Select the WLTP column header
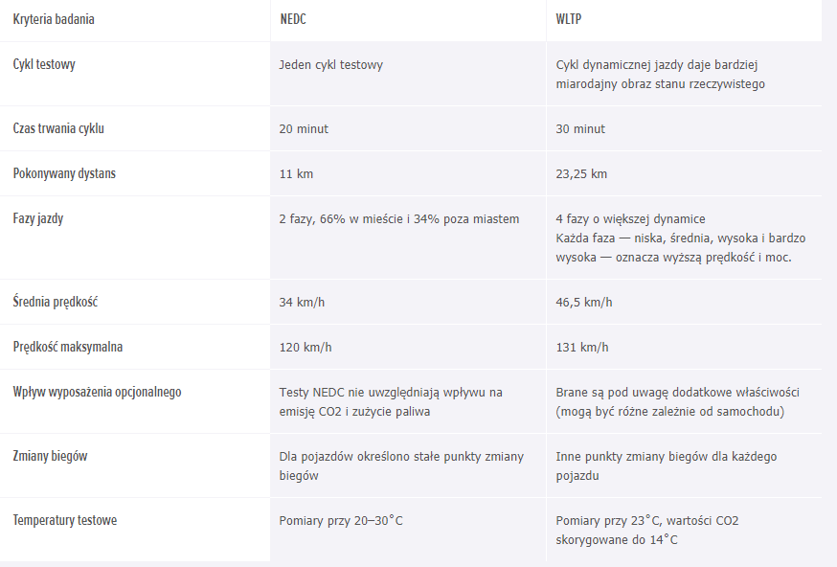Viewport: 837px width, 567px height. tap(569, 19)
